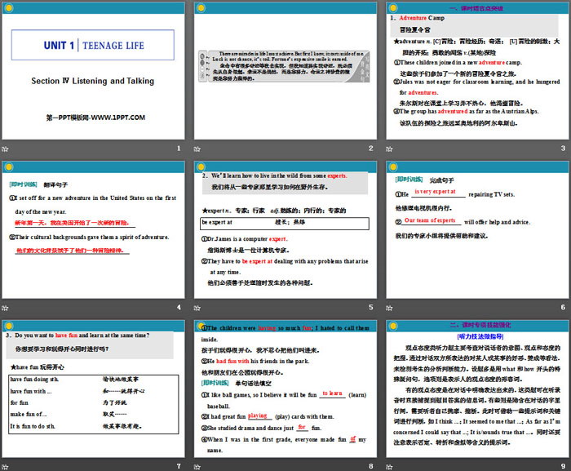Click the animation star icon under slide 3

coord(389,149)
